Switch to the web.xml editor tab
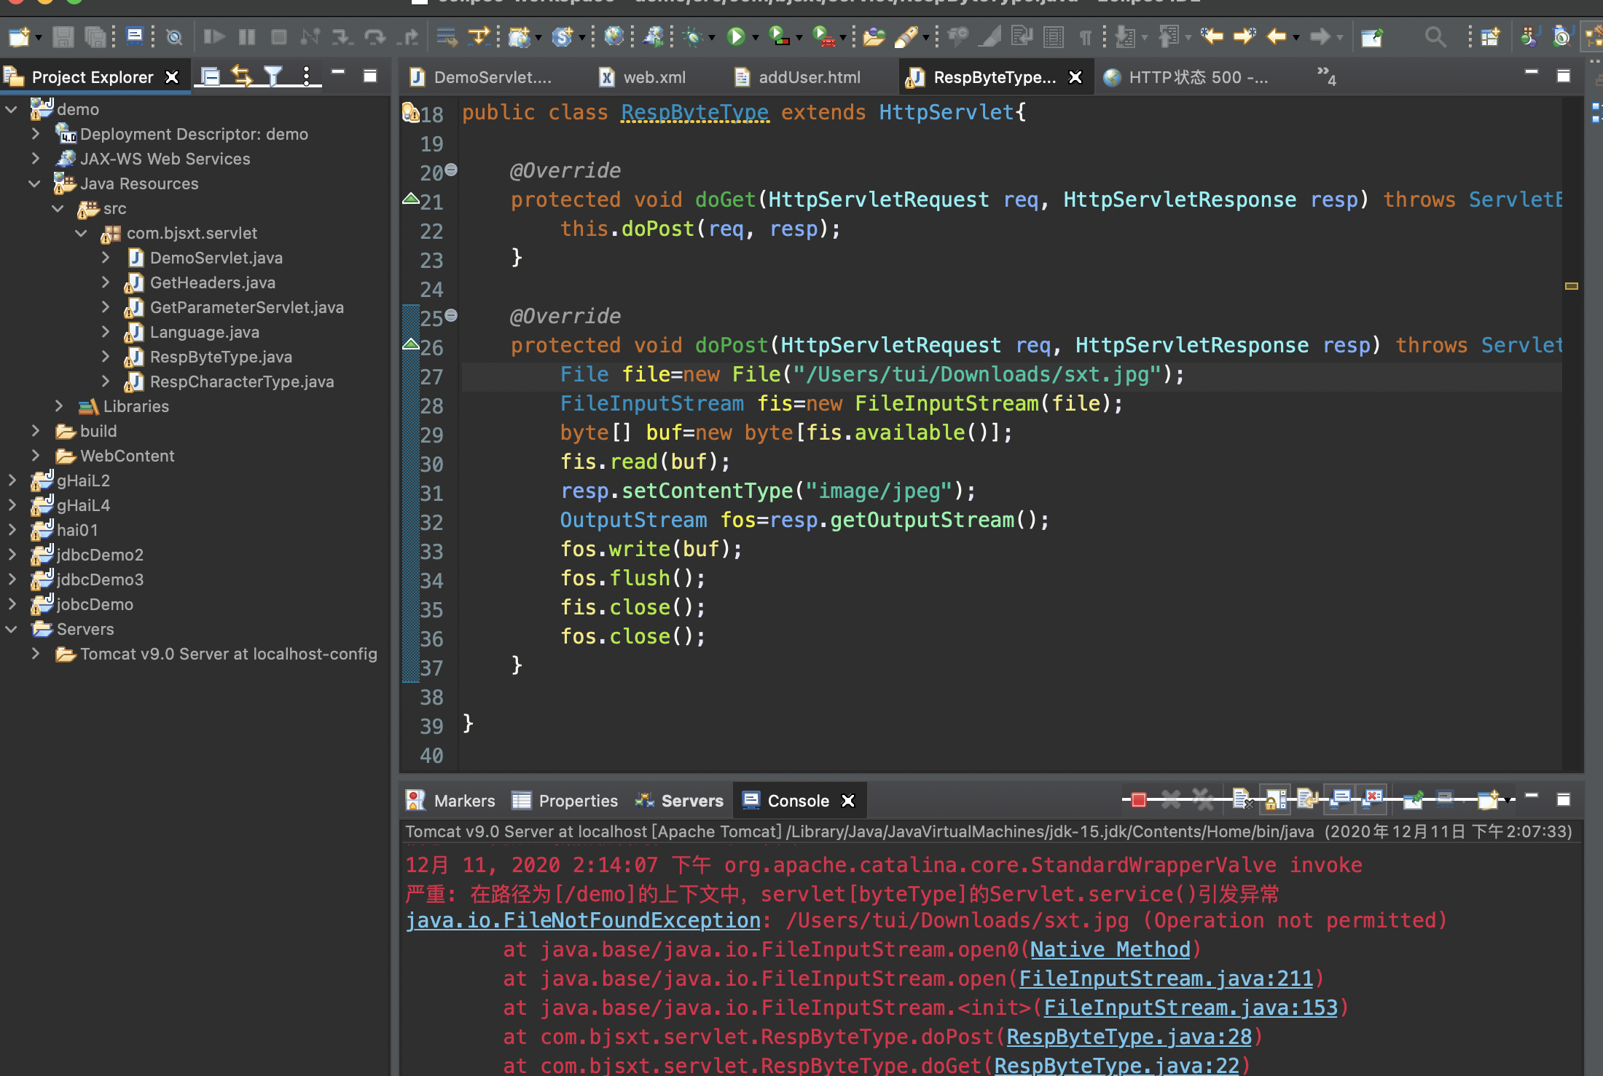The image size is (1603, 1076). point(643,77)
